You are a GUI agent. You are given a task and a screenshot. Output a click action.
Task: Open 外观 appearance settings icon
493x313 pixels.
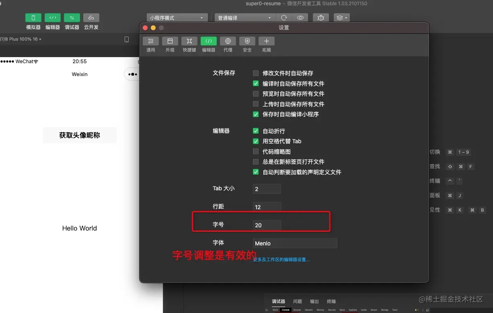170,41
